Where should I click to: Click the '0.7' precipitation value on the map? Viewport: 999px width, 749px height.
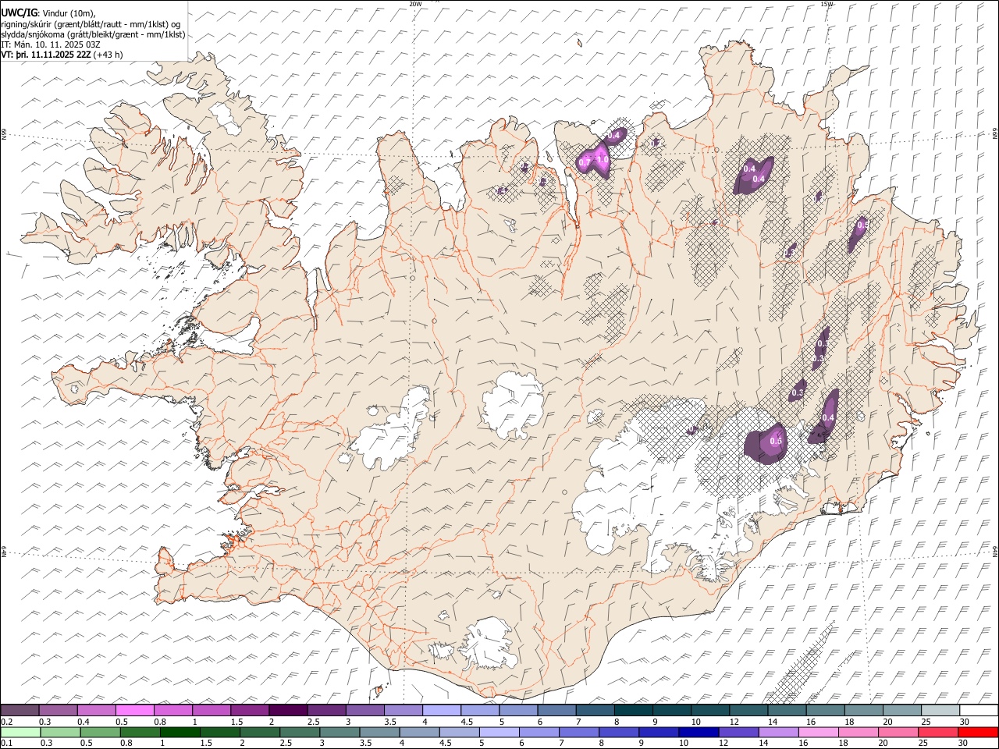point(585,162)
